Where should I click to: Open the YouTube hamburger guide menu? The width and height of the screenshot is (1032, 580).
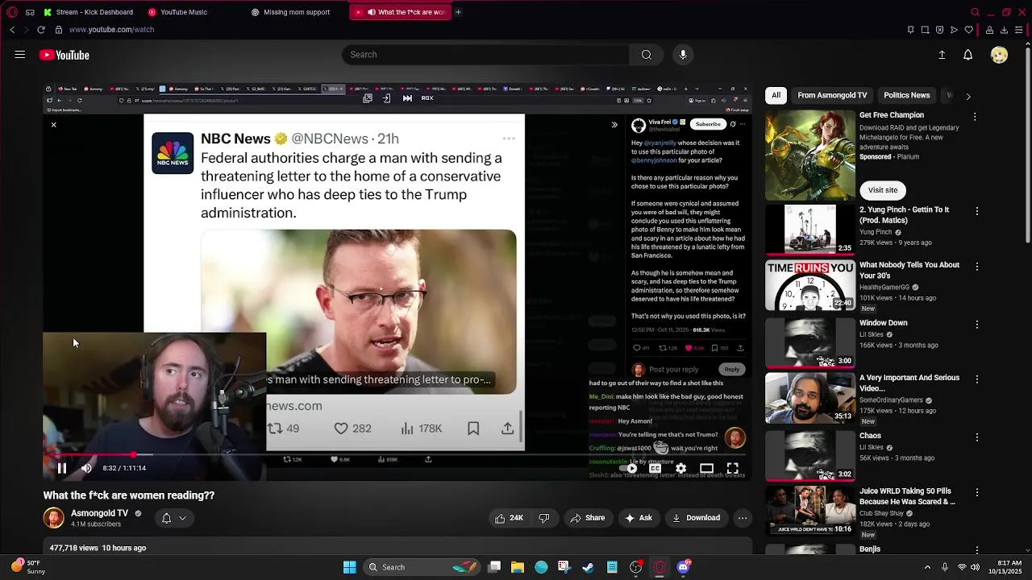[19, 55]
